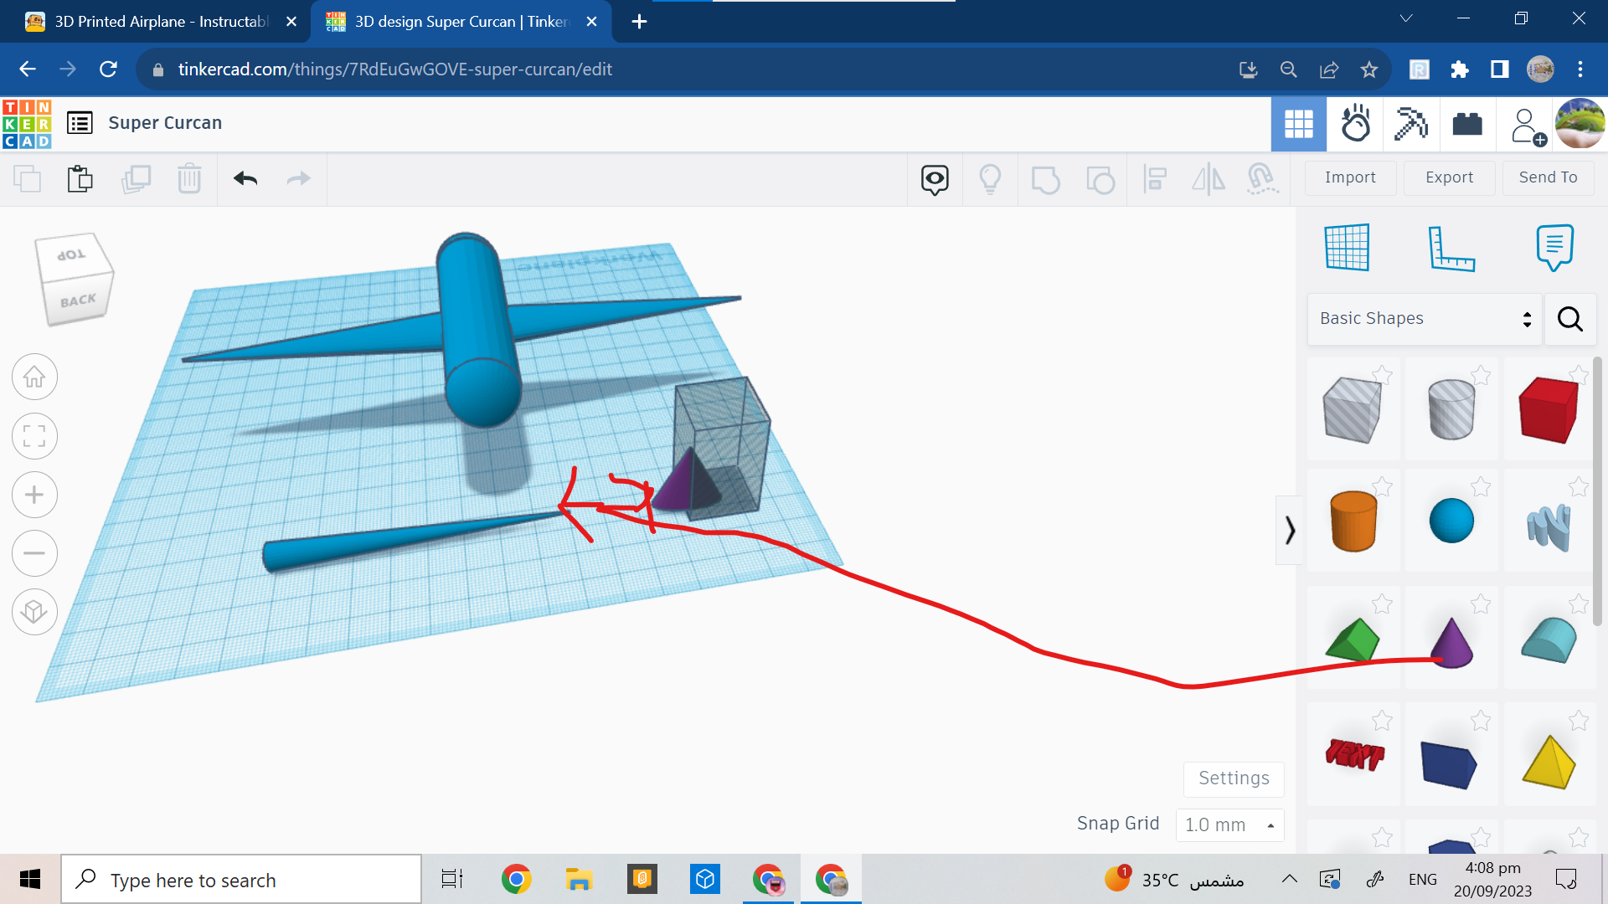Screen dimensions: 1608x904
Task: Select the orange cylinder shape
Action: [1353, 521]
